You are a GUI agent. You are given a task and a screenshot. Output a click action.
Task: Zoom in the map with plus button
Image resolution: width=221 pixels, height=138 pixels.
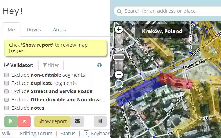(119, 29)
